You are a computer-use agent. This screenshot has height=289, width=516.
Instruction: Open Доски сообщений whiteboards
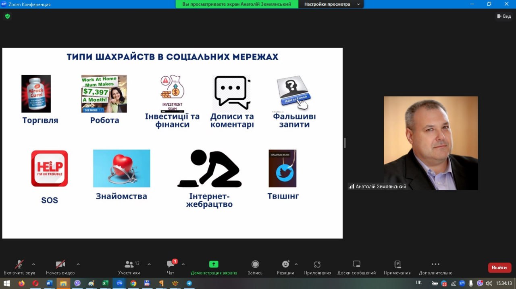[356, 267]
